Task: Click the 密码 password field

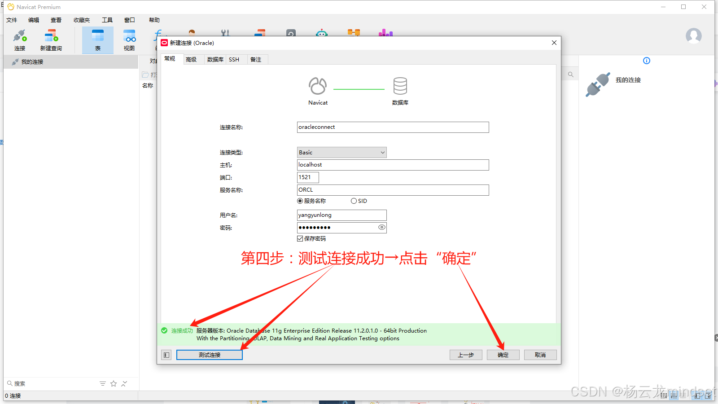Action: (341, 228)
